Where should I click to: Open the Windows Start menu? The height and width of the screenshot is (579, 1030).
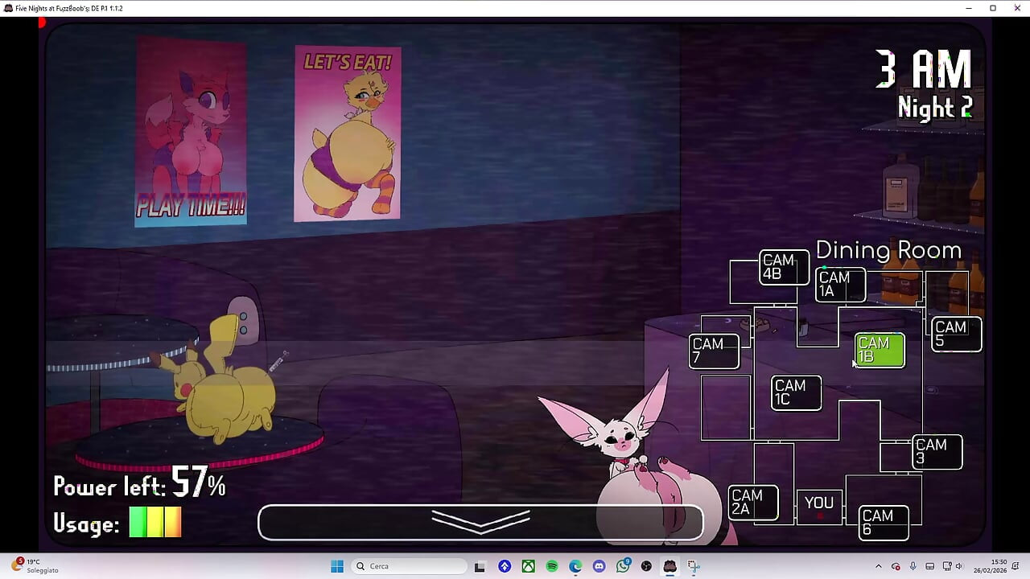click(337, 566)
